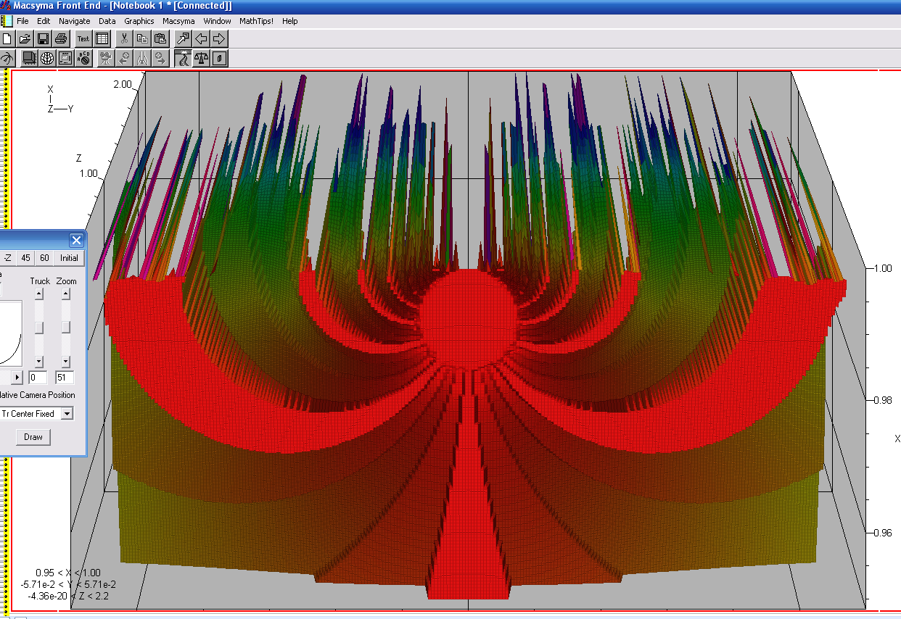Open the Macsyma menu
The image size is (901, 619).
(178, 21)
